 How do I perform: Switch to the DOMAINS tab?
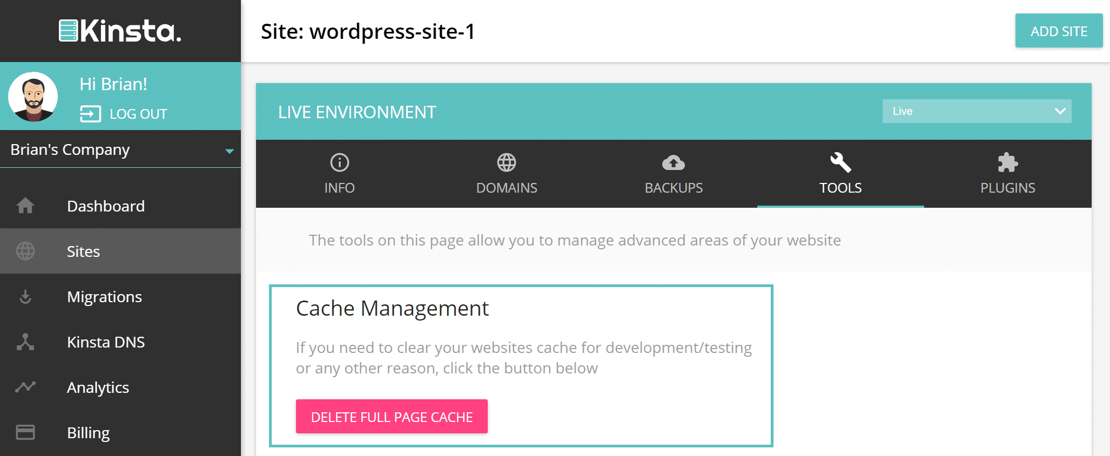[x=507, y=174]
